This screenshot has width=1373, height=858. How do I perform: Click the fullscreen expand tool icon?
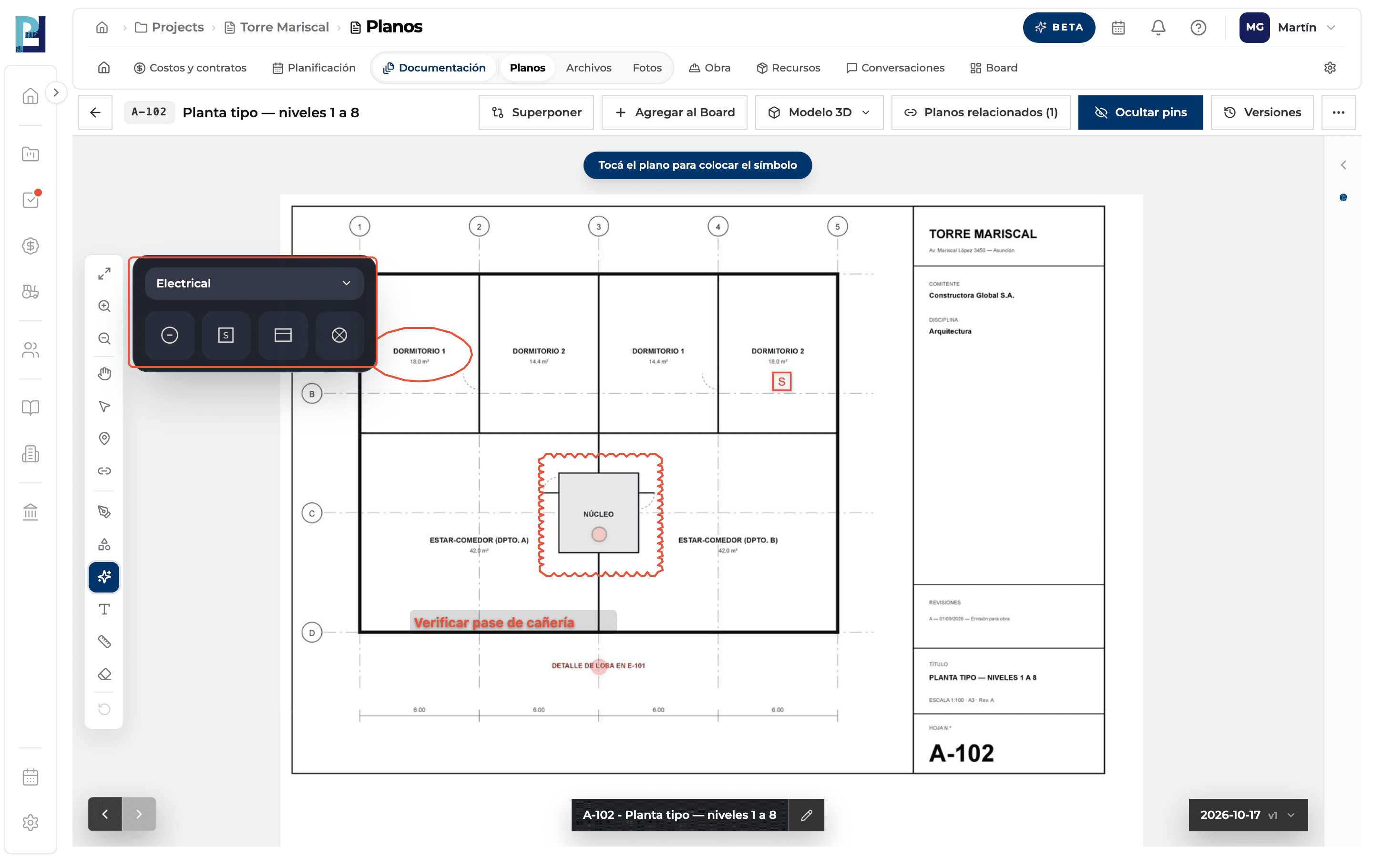(104, 274)
